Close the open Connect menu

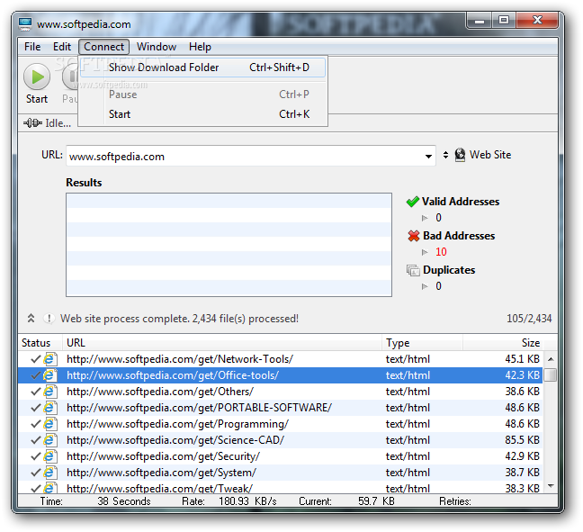[103, 47]
